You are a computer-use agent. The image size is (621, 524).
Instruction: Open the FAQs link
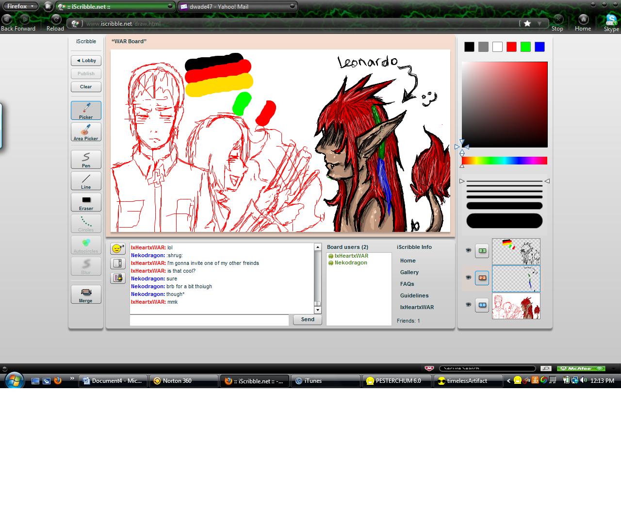(x=407, y=284)
